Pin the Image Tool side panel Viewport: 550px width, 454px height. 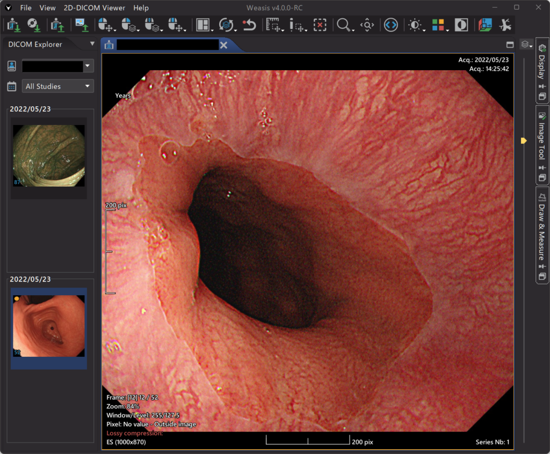(542, 167)
